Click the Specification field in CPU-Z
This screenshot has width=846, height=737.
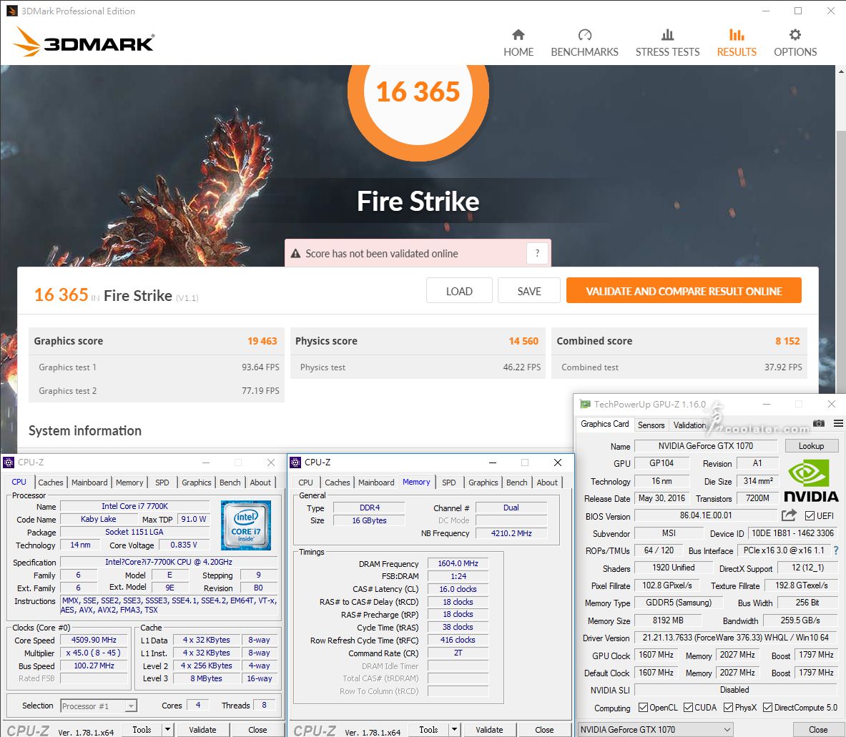168,562
